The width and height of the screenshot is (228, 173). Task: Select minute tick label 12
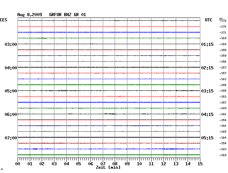pyautogui.click(x=163, y=164)
